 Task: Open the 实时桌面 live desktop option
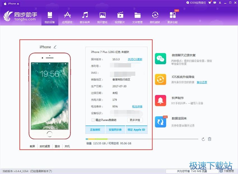tap(45, 146)
